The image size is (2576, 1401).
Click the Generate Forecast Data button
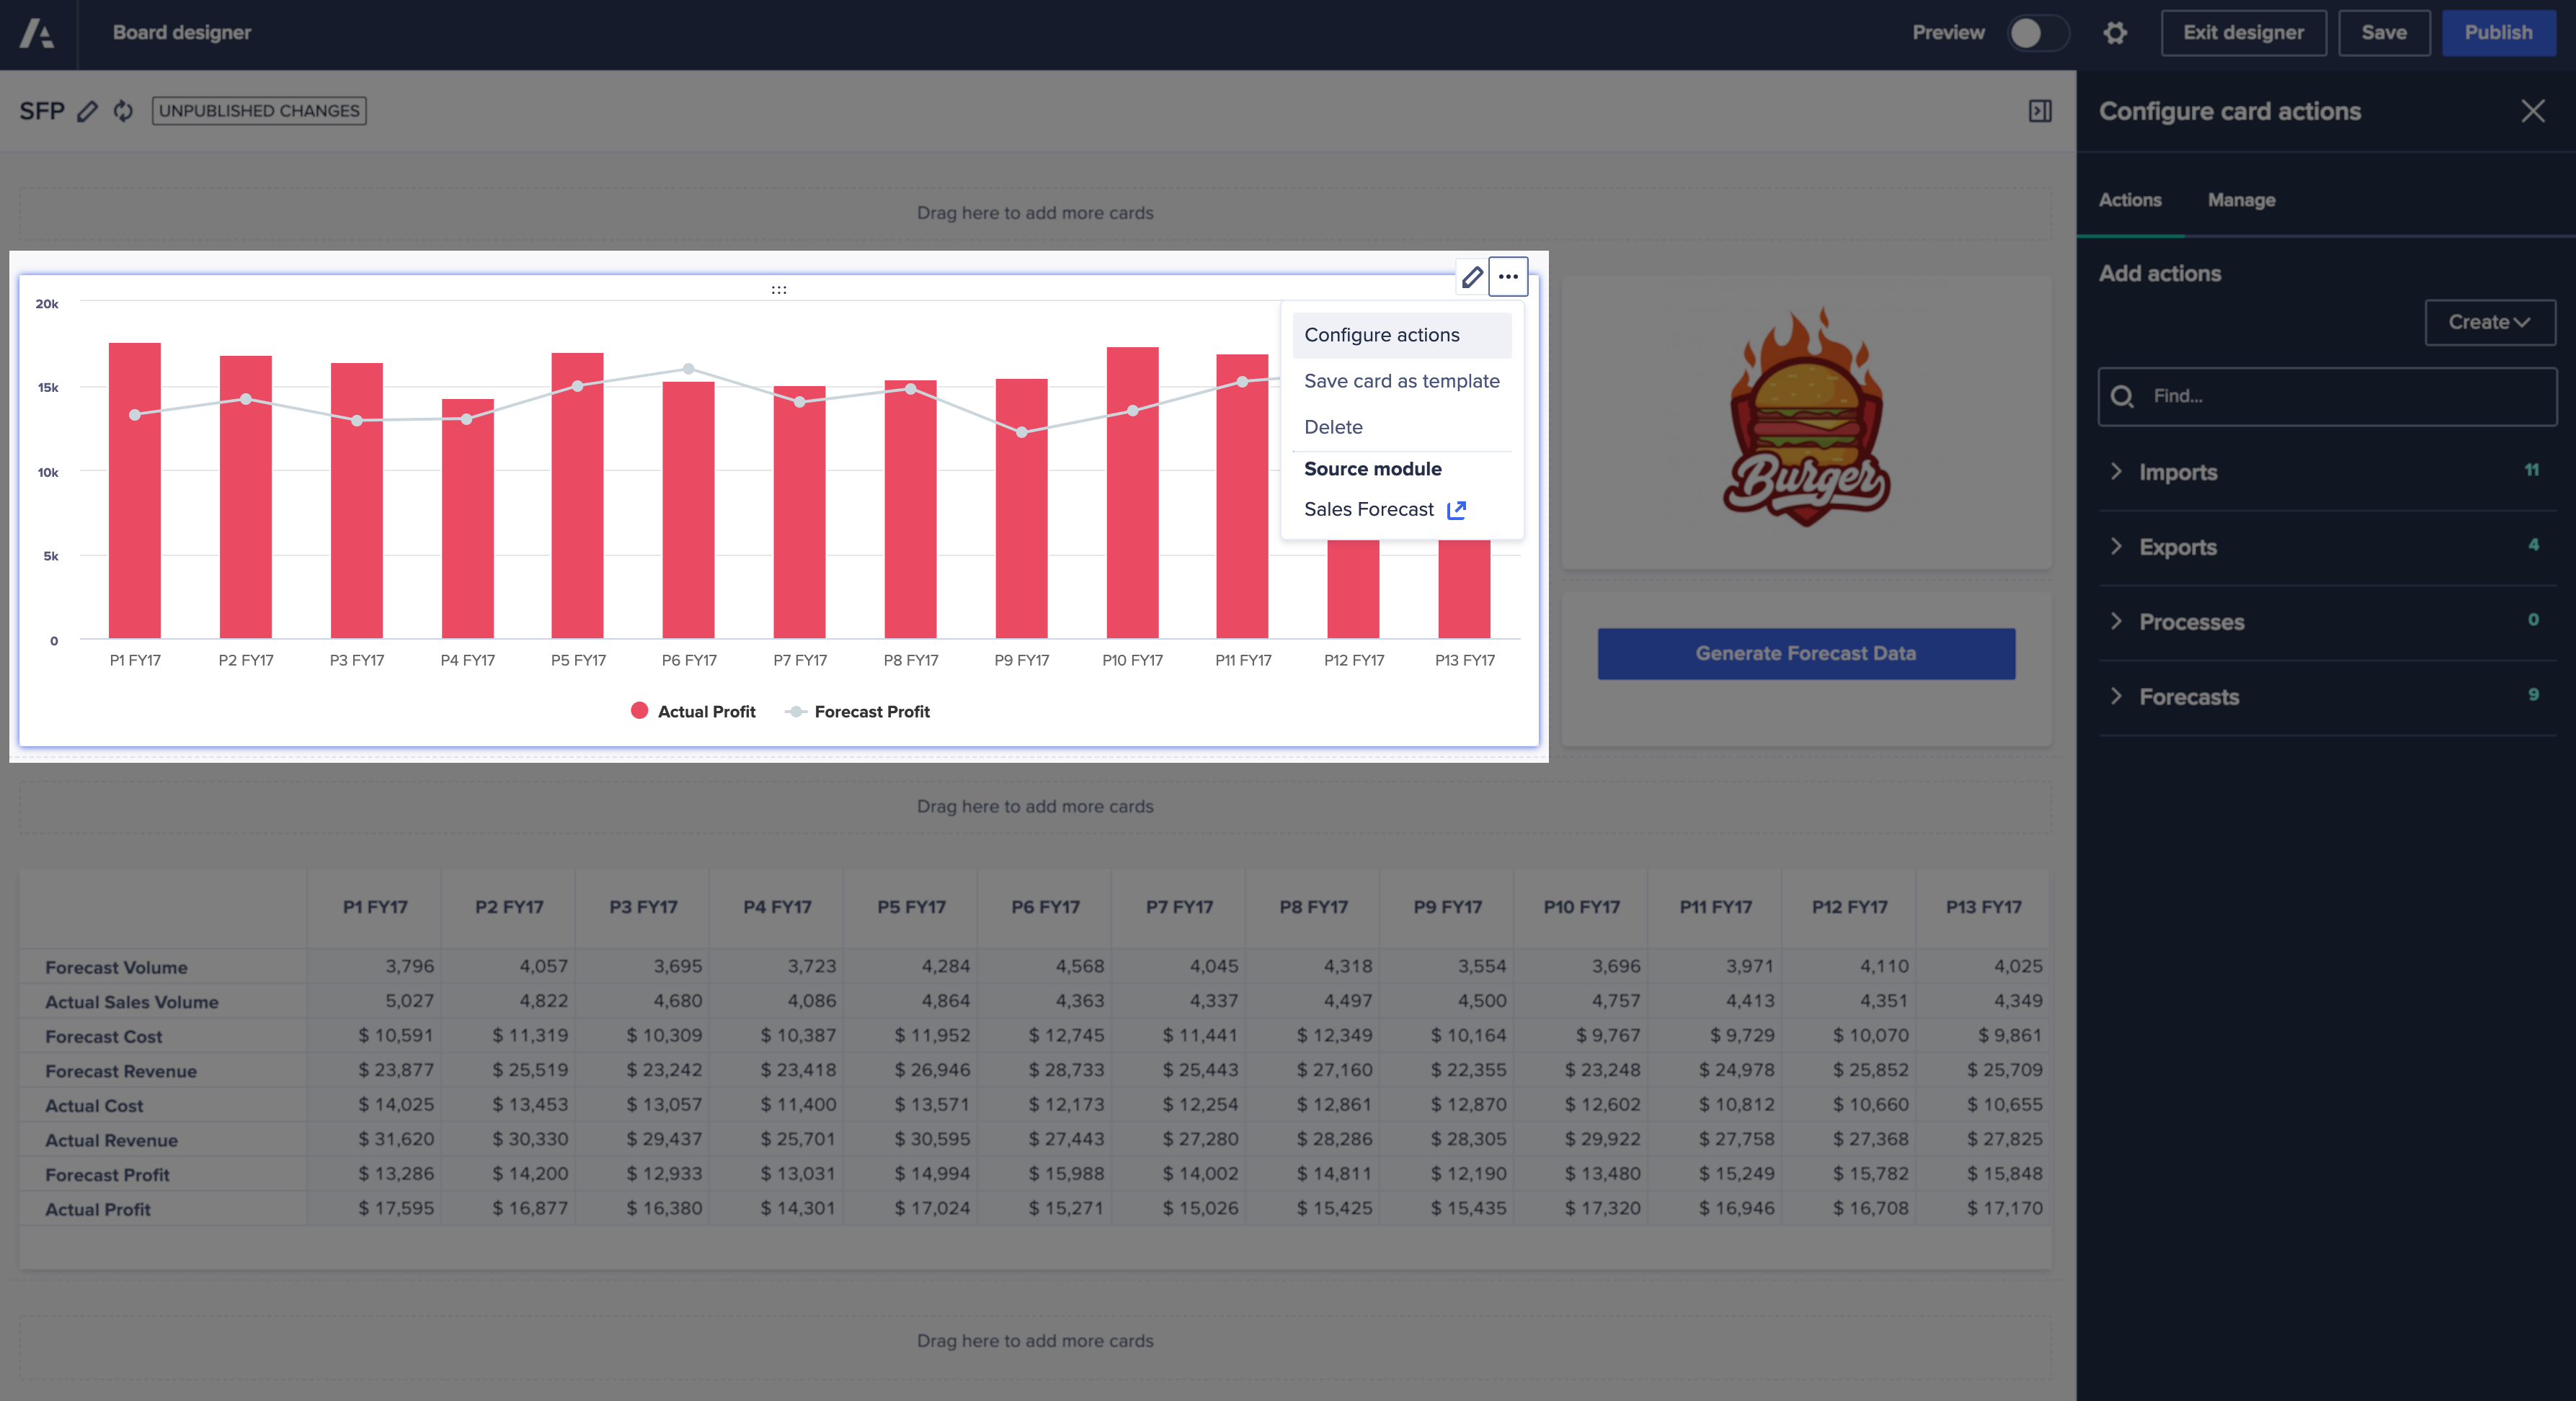pos(1806,652)
